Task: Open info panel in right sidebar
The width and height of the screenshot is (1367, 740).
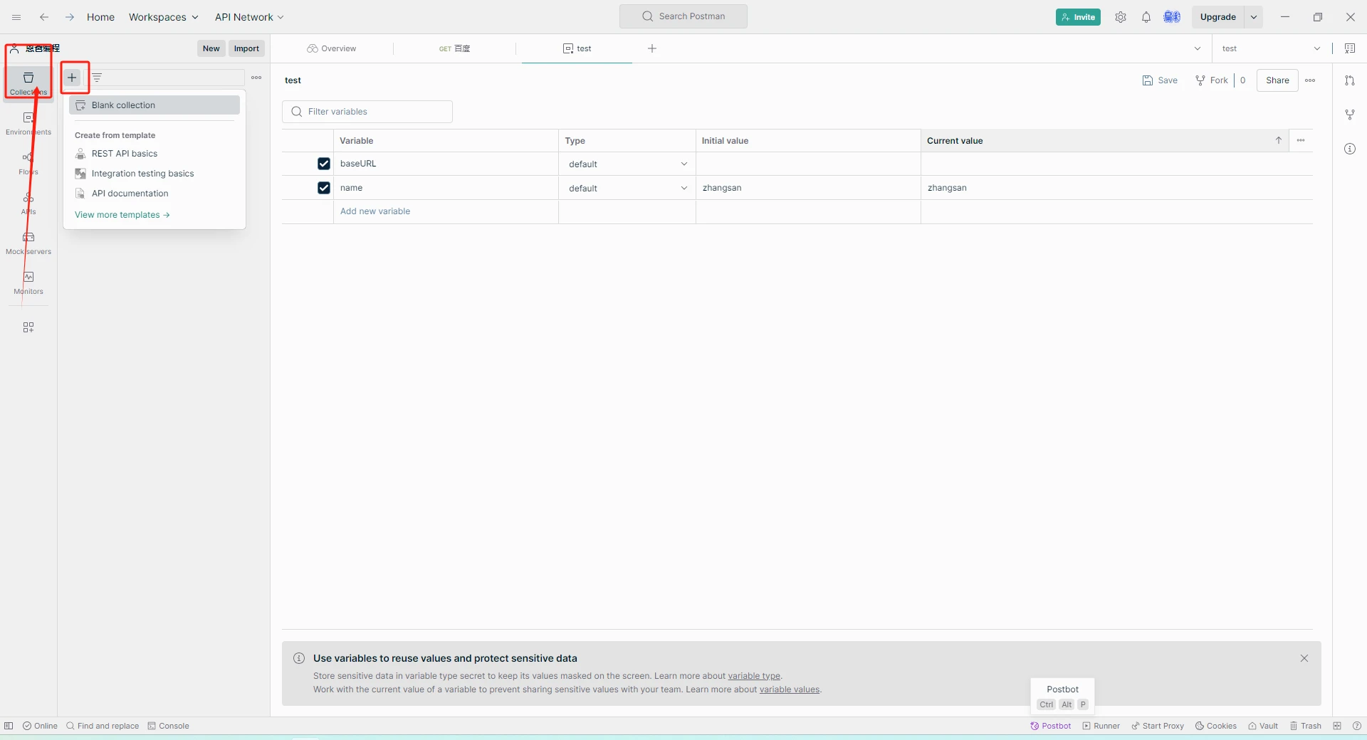Action: pyautogui.click(x=1350, y=149)
